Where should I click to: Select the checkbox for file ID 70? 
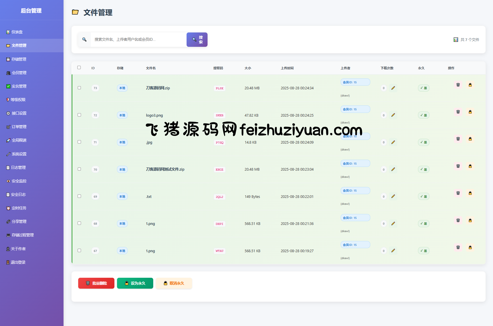[79, 169]
